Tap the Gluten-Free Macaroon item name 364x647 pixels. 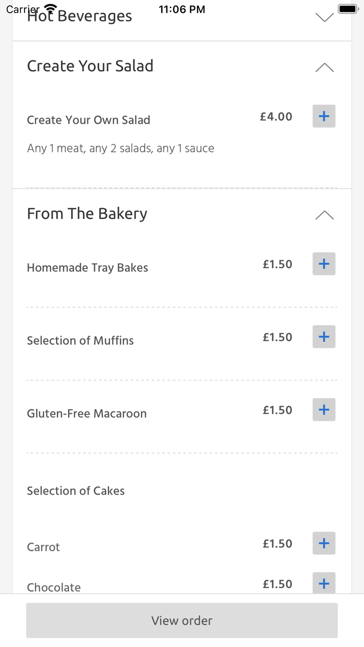click(x=87, y=413)
